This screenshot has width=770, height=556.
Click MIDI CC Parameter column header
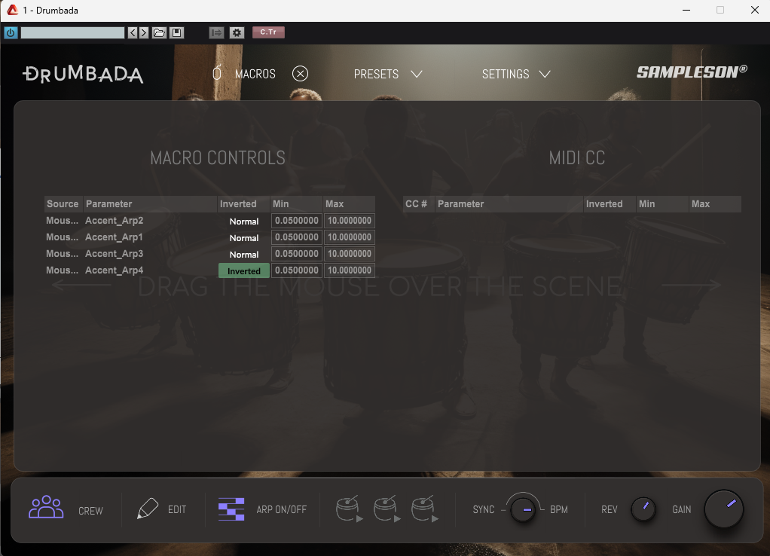[509, 204]
